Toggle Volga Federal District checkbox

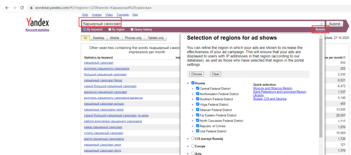coord(198,104)
